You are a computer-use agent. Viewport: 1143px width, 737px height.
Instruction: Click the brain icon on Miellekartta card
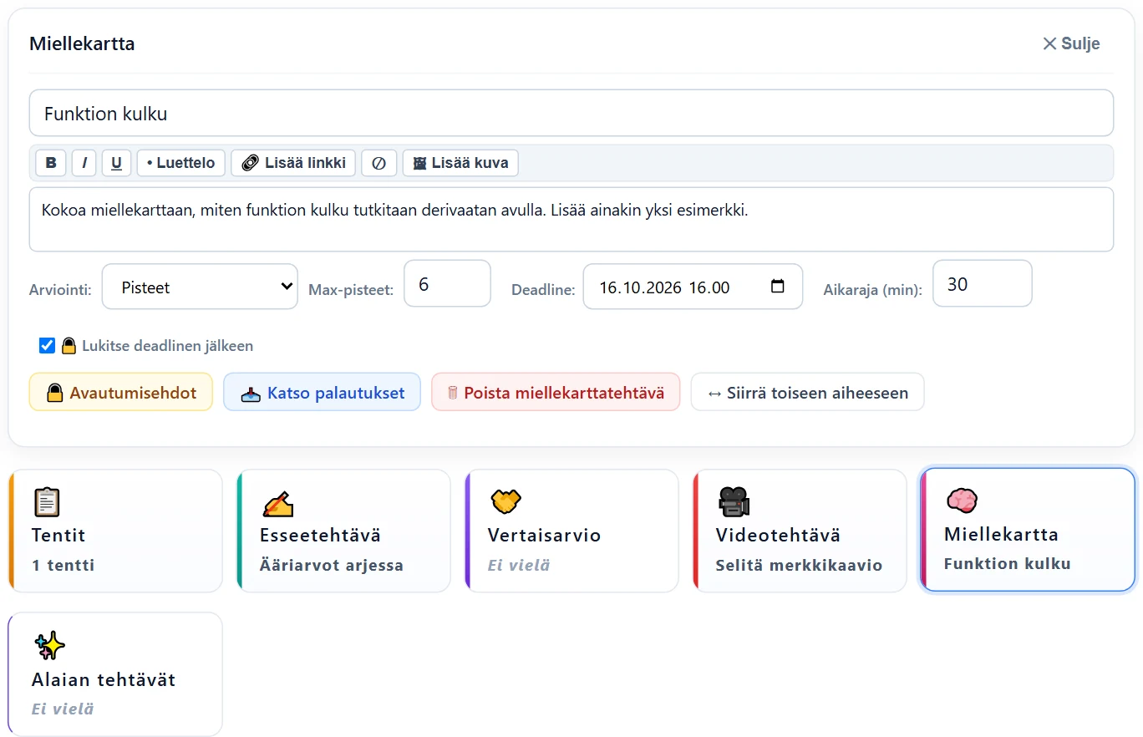coord(962,501)
